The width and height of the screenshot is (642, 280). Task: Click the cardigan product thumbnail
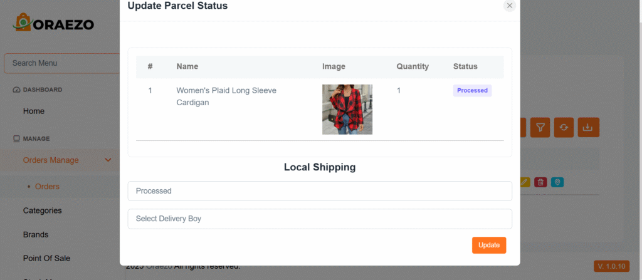pyautogui.click(x=347, y=110)
